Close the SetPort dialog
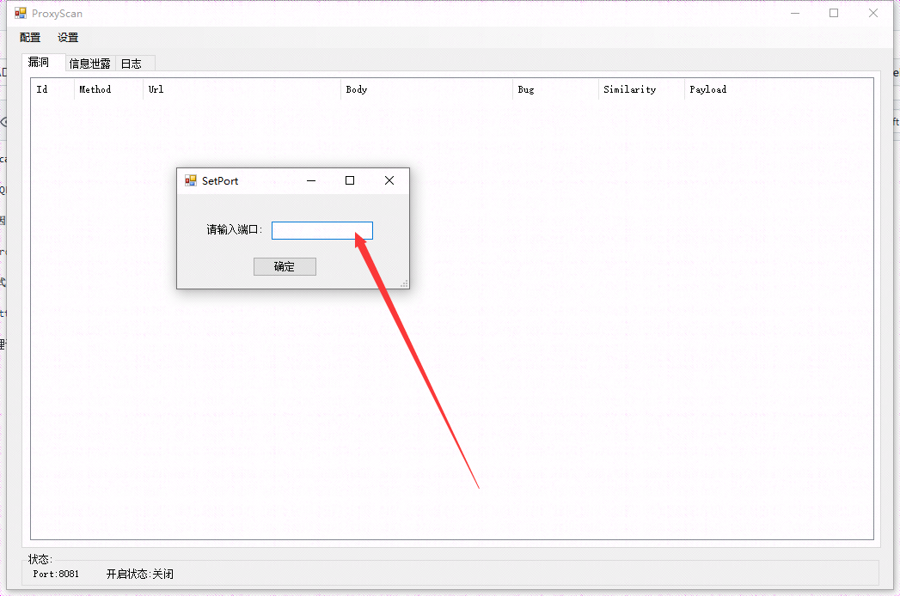 [389, 180]
